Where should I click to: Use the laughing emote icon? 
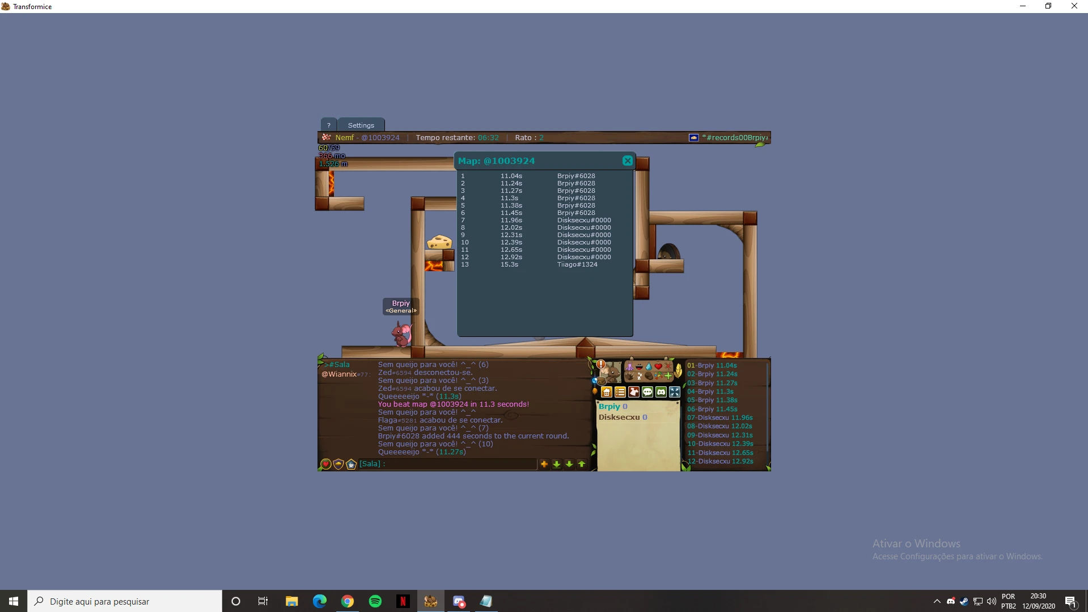point(639,366)
